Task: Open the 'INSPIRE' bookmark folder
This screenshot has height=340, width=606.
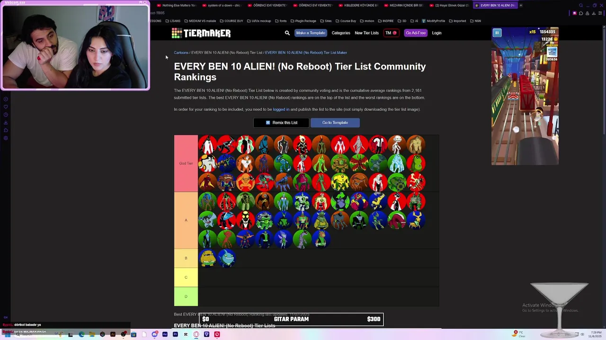Action: [385, 21]
